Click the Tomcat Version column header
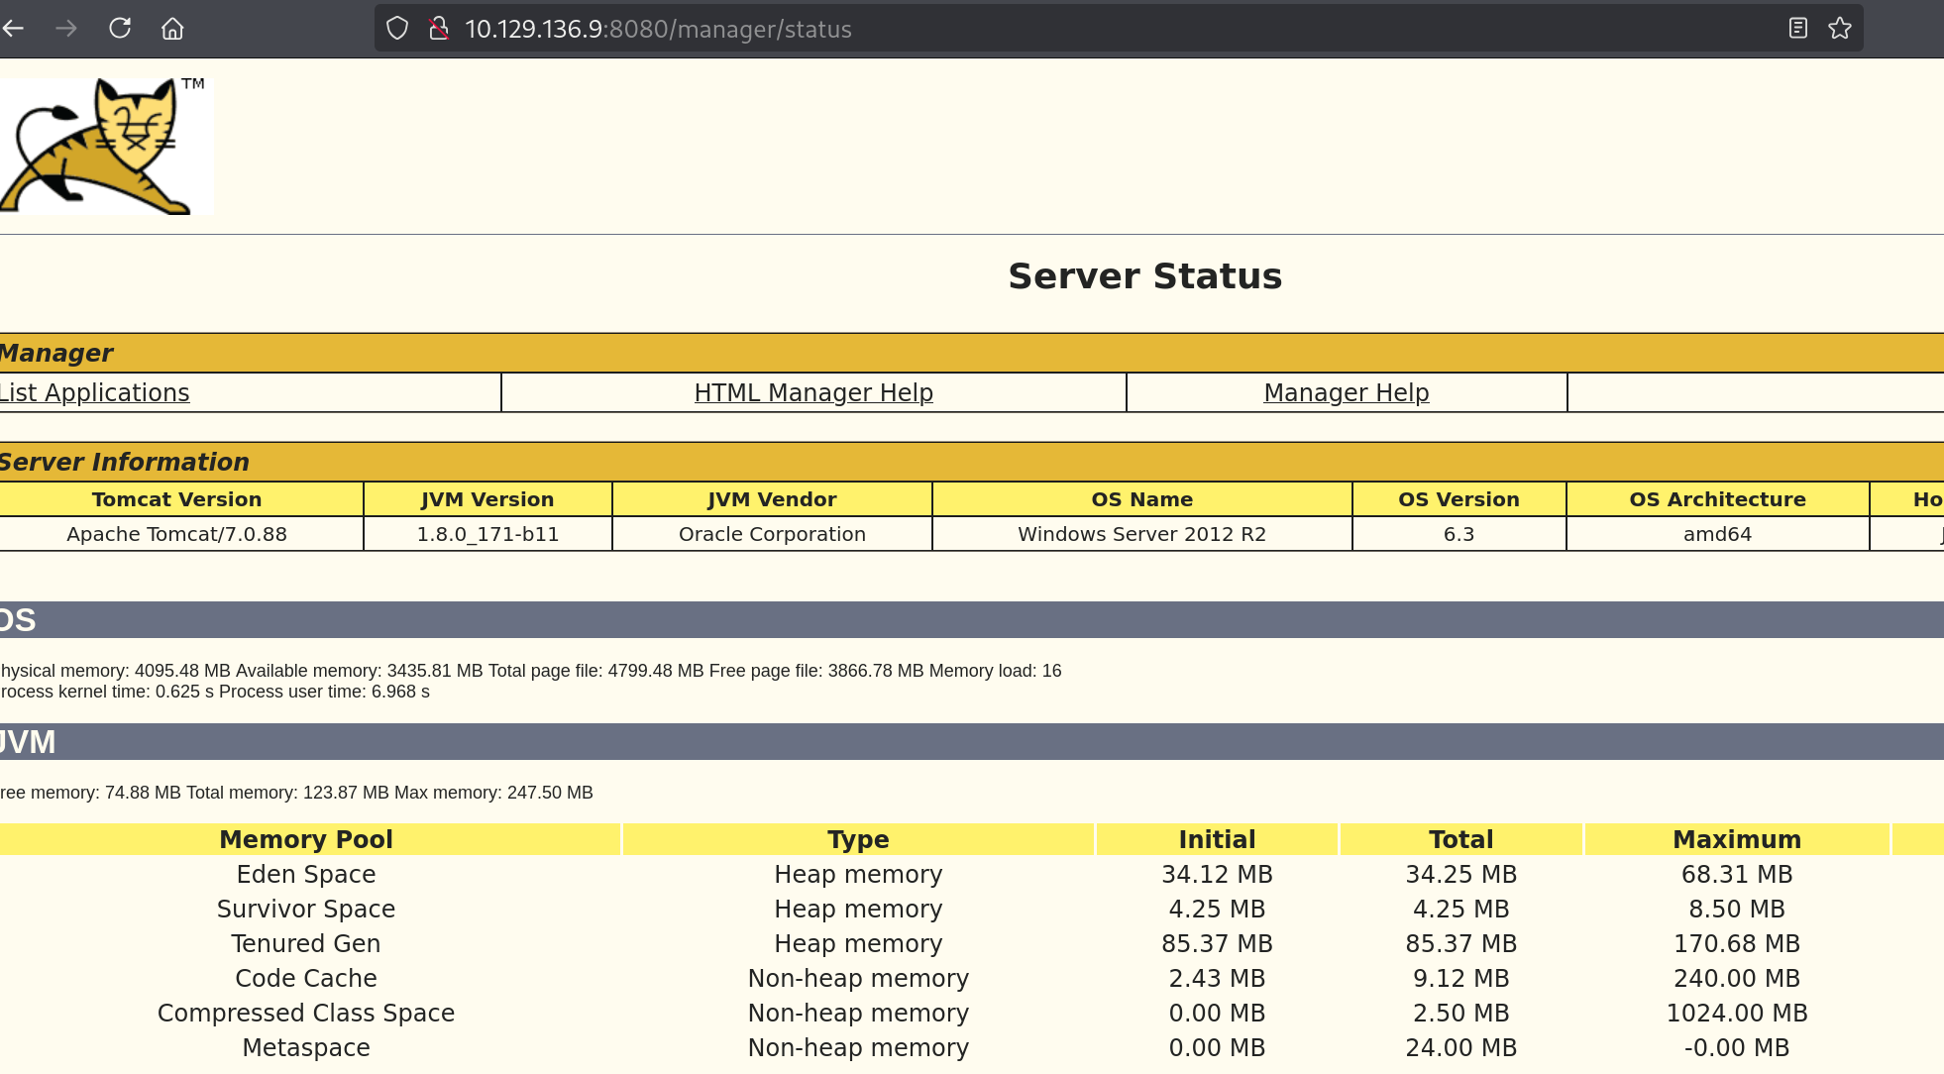1944x1074 pixels. coord(176,499)
